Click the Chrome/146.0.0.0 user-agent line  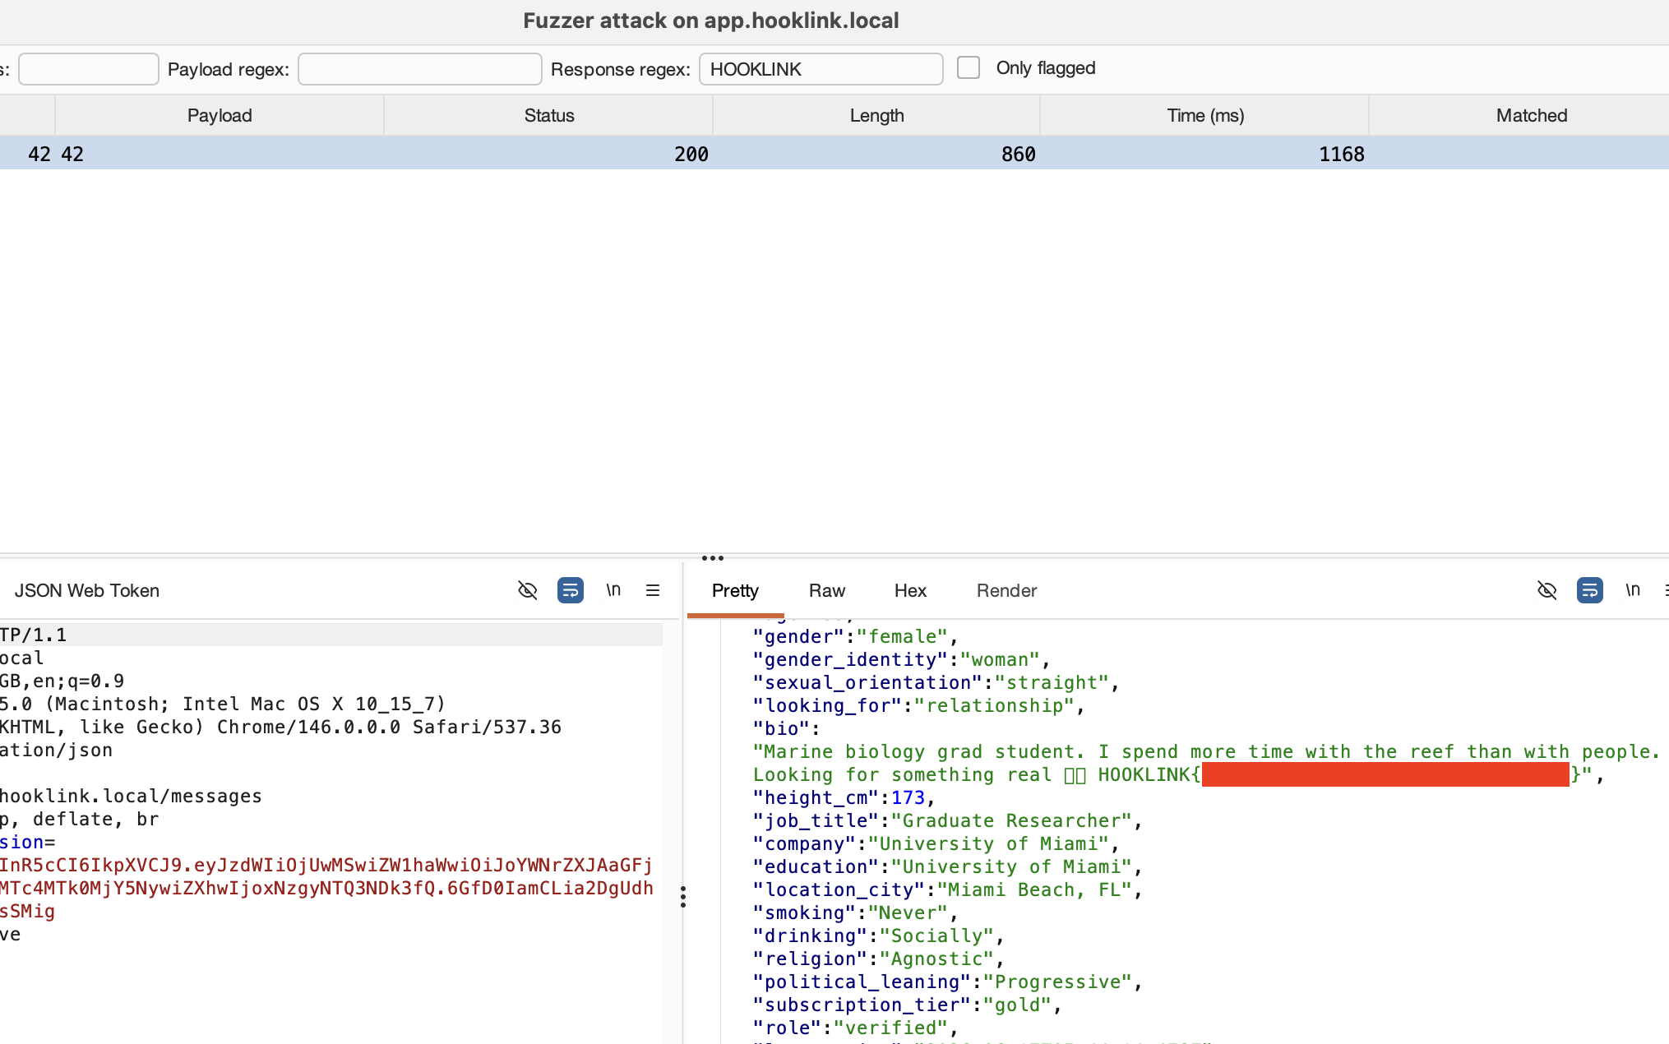click(280, 727)
